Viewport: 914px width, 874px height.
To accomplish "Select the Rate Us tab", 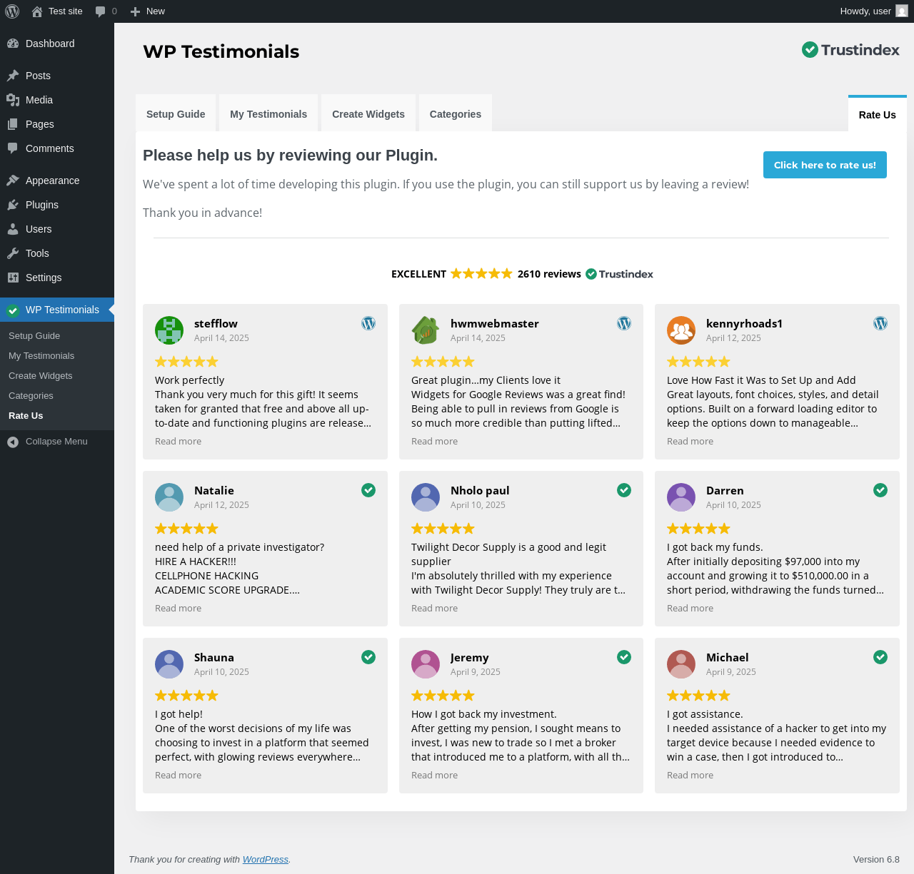I will (x=878, y=114).
